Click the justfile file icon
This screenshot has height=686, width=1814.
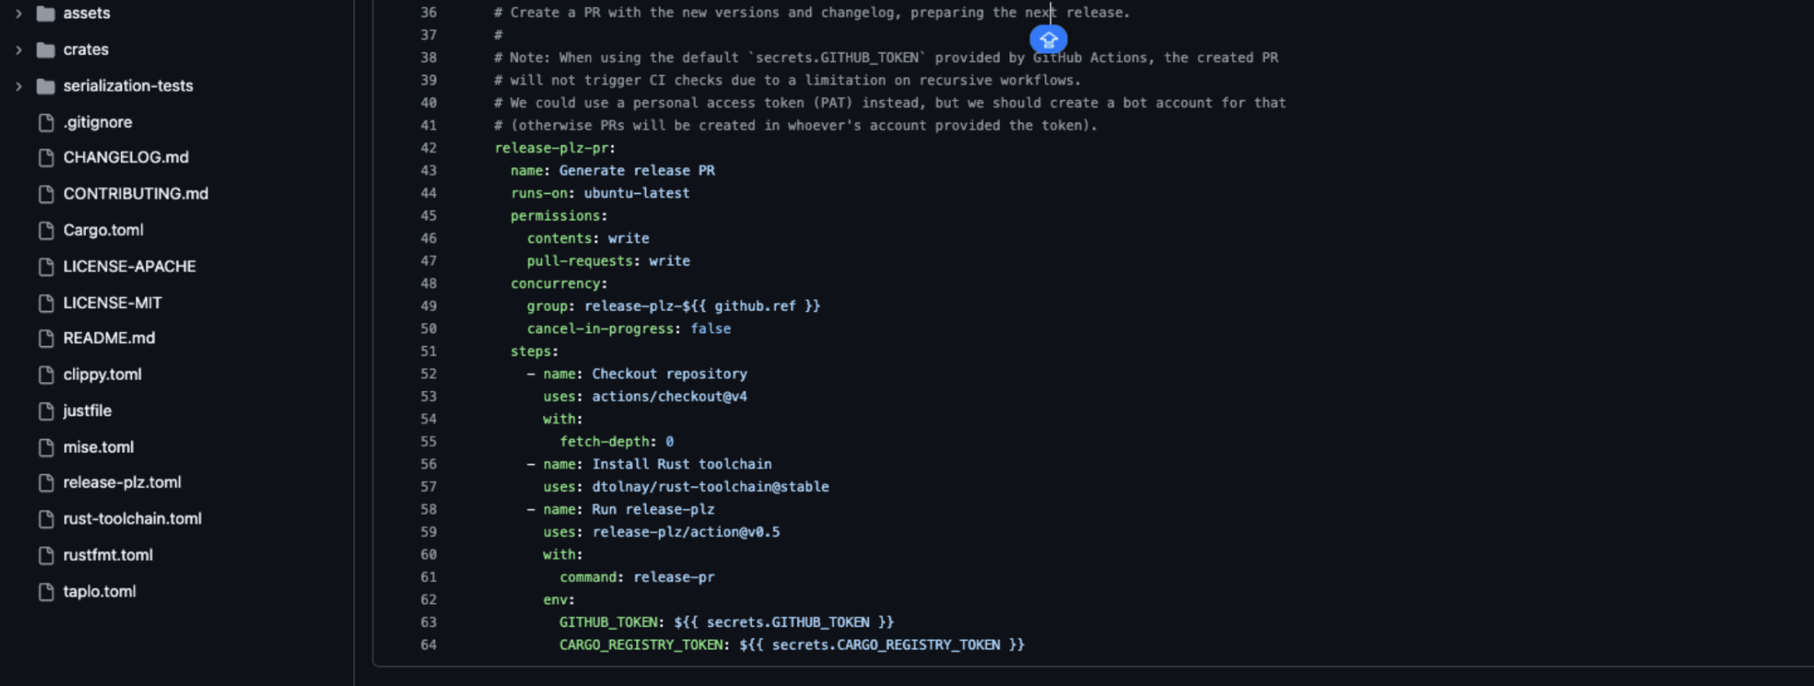pyautogui.click(x=46, y=411)
